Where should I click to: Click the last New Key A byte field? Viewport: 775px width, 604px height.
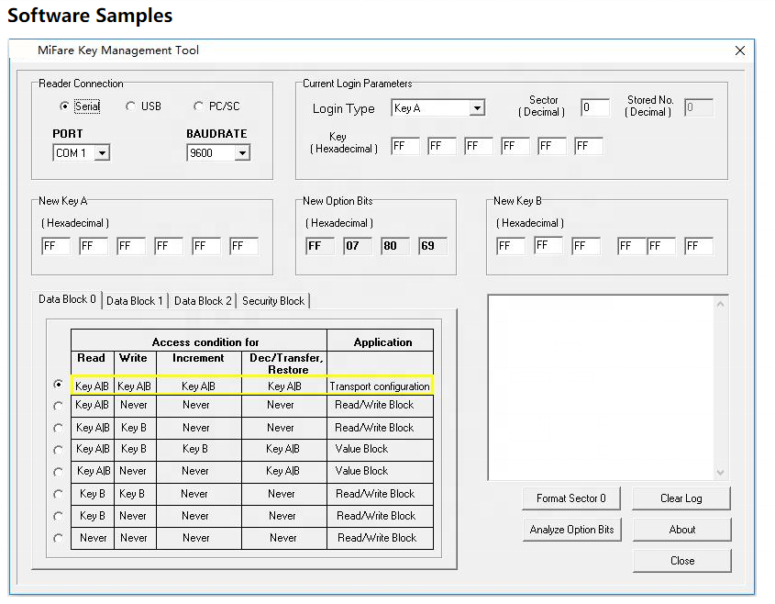pos(244,246)
